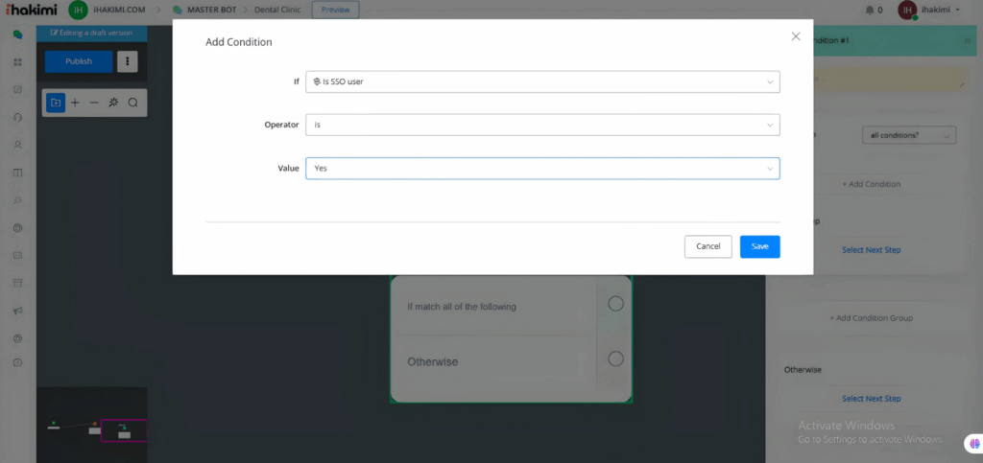Click the flow minimap thumbnail
Image resolution: width=983 pixels, height=463 pixels.
(x=92, y=428)
